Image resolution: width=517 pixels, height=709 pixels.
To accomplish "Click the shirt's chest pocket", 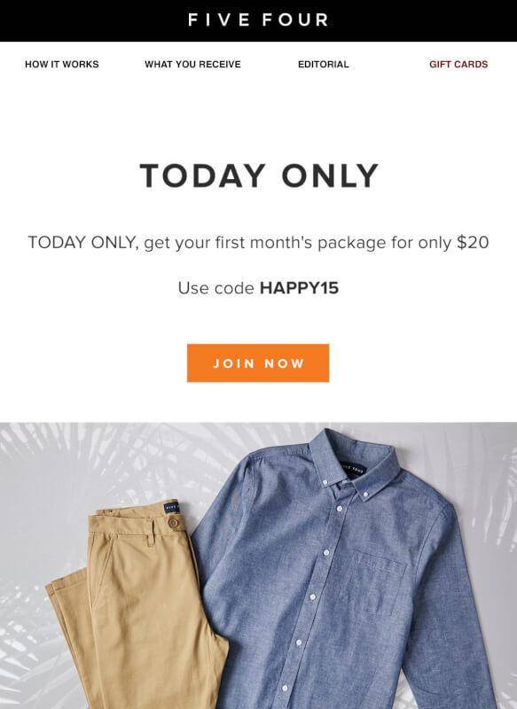I will 378,582.
